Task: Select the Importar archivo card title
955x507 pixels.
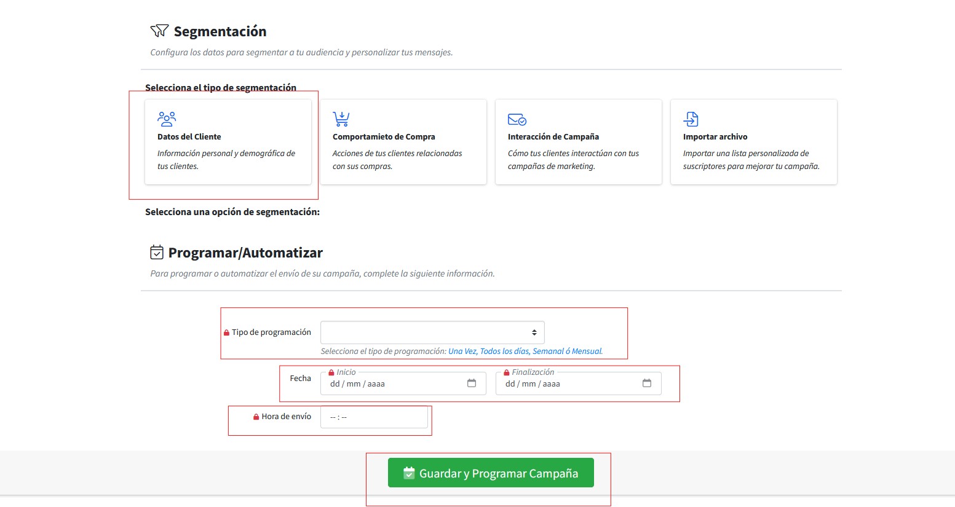Action: 715,137
